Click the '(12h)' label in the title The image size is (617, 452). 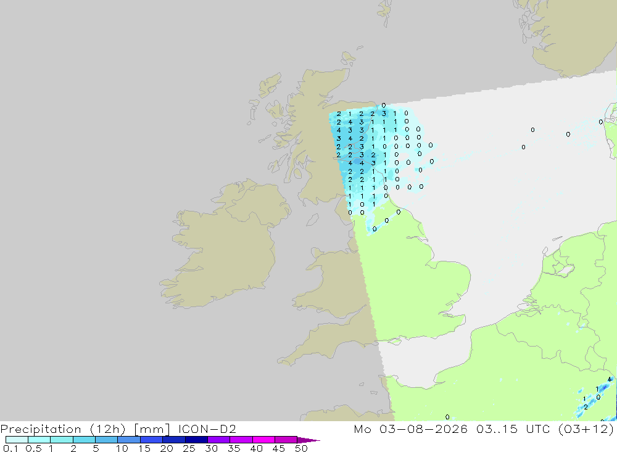108,429
